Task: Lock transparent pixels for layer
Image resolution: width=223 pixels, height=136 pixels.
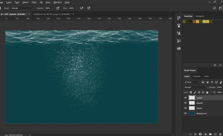Action: click(191, 92)
